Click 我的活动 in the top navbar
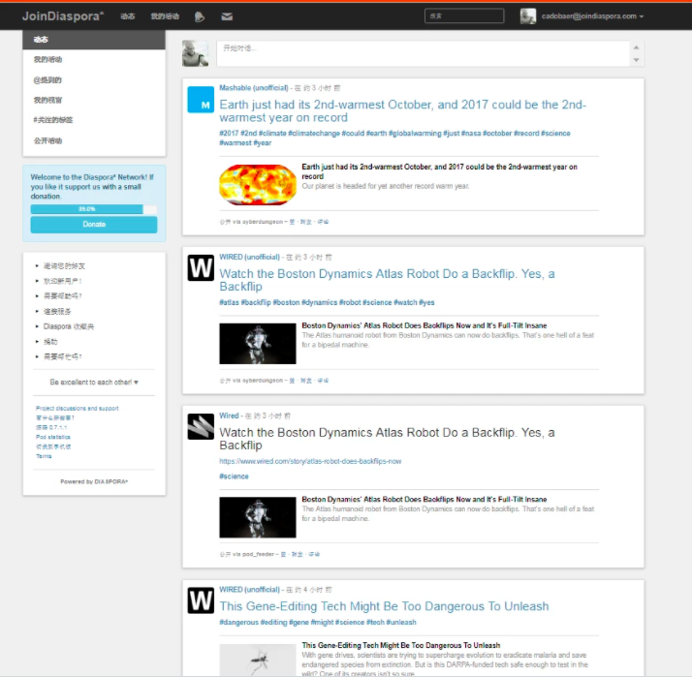692x677 pixels. (165, 16)
